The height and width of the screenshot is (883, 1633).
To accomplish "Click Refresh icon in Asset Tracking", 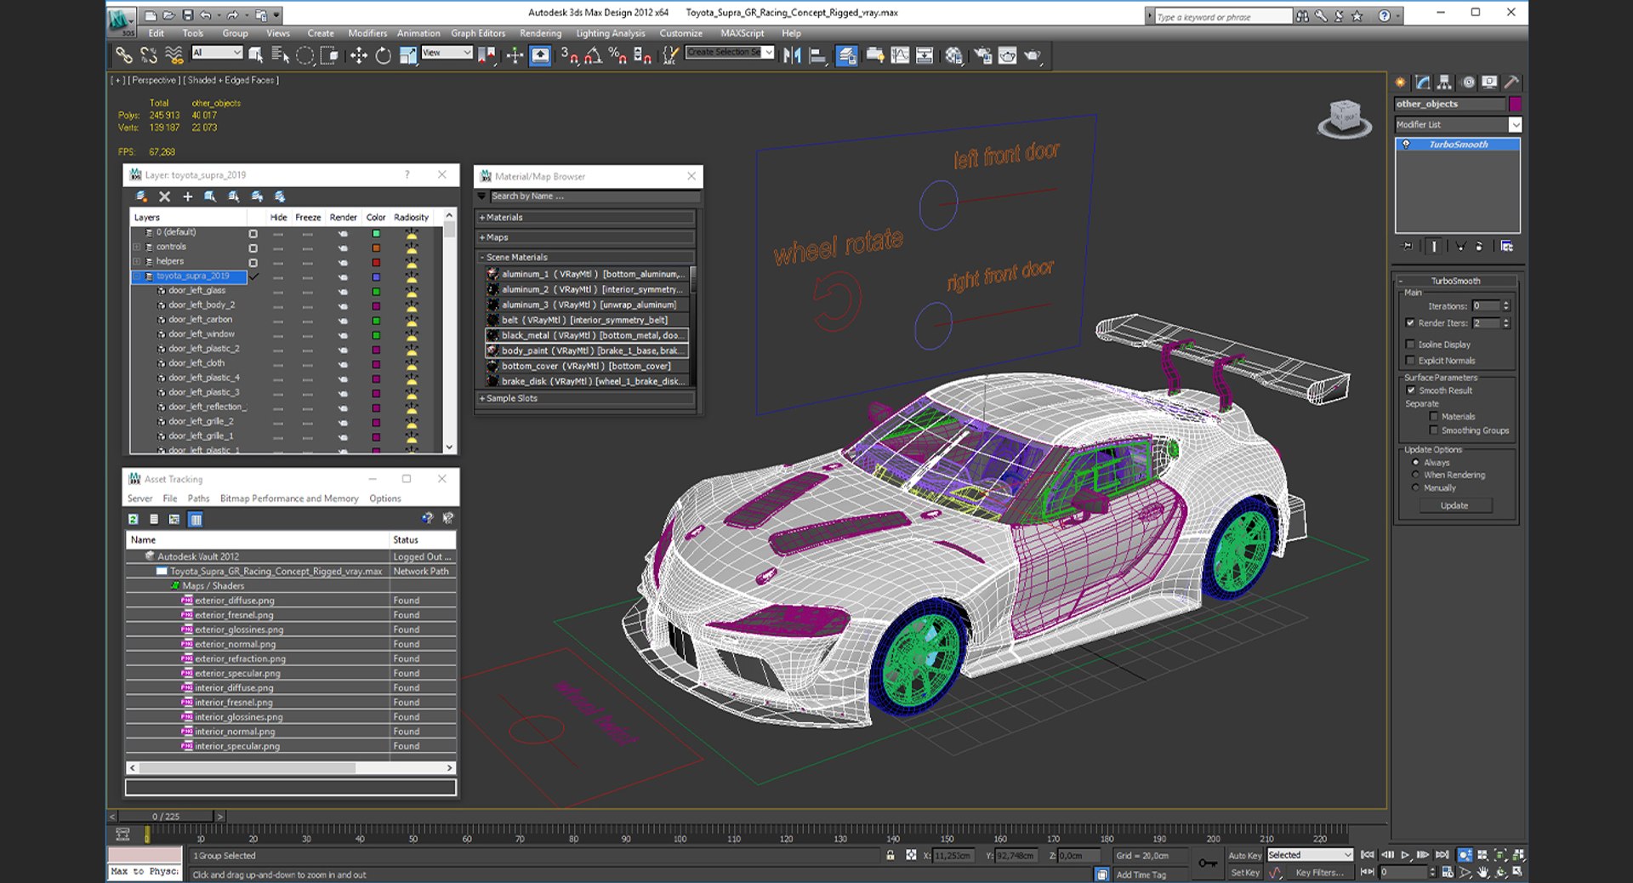I will pos(134,519).
